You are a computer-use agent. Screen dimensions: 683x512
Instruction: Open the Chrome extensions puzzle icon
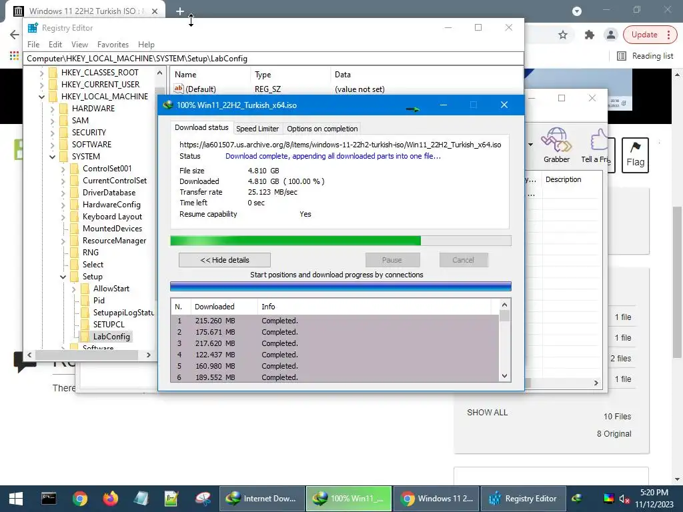(590, 35)
